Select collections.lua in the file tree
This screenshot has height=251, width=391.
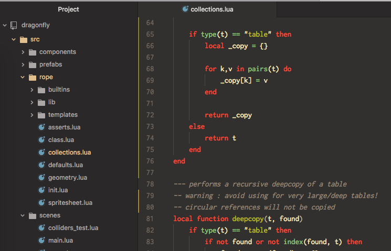pyautogui.click(x=70, y=152)
